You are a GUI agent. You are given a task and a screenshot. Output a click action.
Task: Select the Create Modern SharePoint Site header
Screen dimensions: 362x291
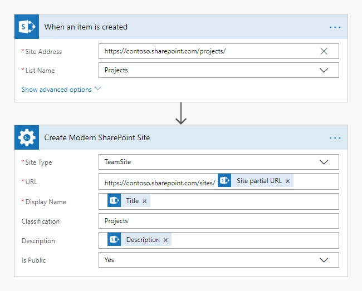tap(181, 137)
